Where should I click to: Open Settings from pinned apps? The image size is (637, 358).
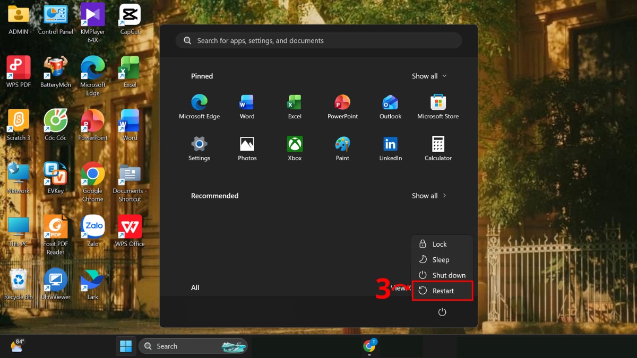pyautogui.click(x=199, y=149)
